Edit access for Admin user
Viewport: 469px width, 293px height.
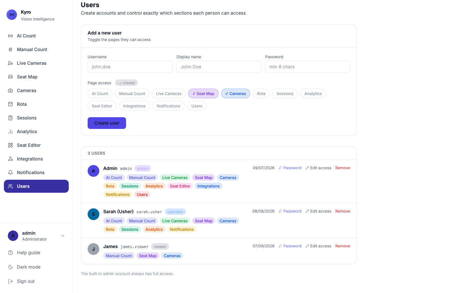click(318, 168)
